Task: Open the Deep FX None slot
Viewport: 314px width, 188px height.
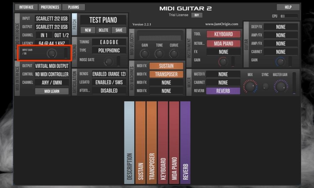Action: (281, 27)
